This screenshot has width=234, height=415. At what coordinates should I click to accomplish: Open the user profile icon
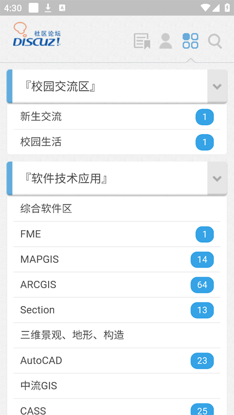(166, 41)
